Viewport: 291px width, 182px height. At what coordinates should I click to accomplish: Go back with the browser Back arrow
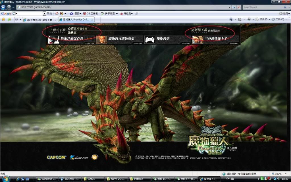point(3,7)
